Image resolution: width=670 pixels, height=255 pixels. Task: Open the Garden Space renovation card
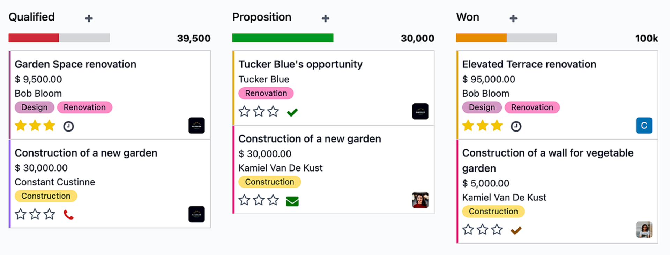click(x=75, y=64)
